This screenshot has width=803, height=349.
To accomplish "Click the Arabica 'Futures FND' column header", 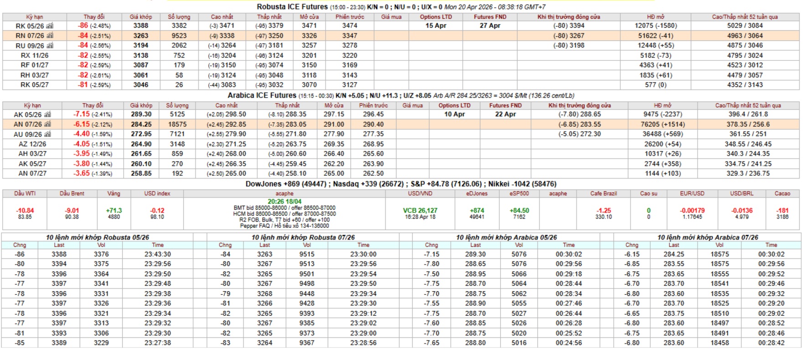I will pyautogui.click(x=505, y=105).
